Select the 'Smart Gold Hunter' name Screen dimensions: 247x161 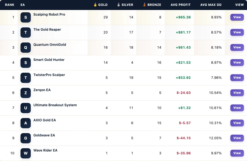(49, 60)
